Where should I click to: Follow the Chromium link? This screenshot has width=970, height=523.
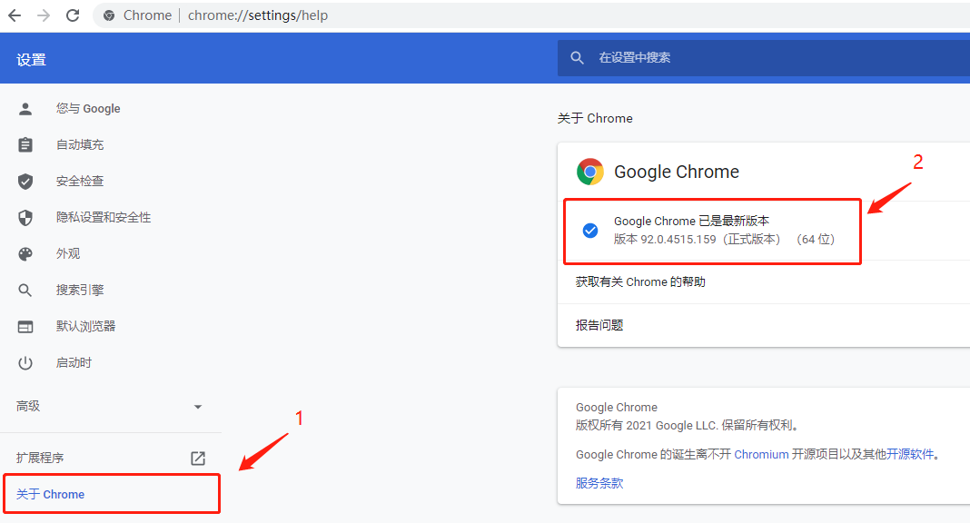click(x=761, y=454)
